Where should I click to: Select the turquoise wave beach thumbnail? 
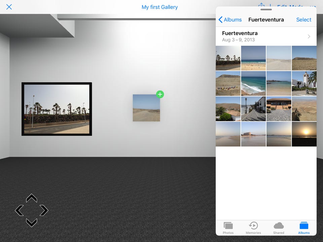253,83
